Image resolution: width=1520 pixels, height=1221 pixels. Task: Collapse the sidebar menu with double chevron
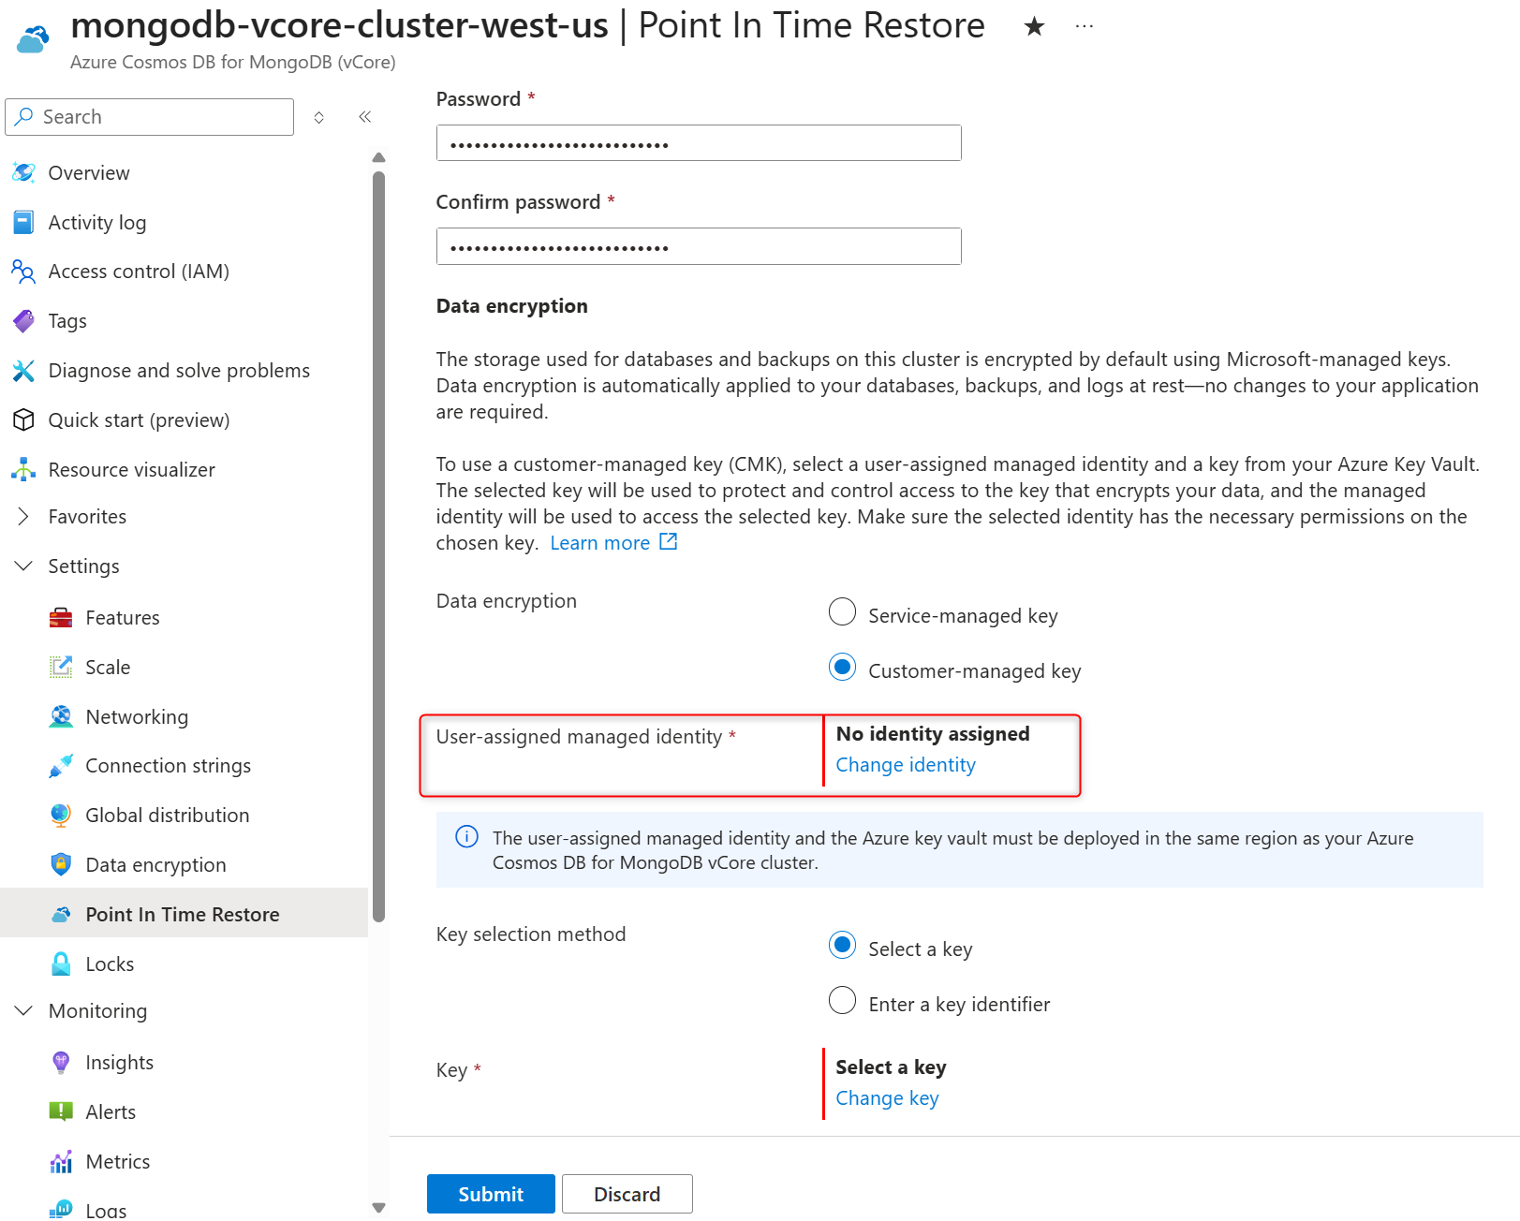point(365,117)
